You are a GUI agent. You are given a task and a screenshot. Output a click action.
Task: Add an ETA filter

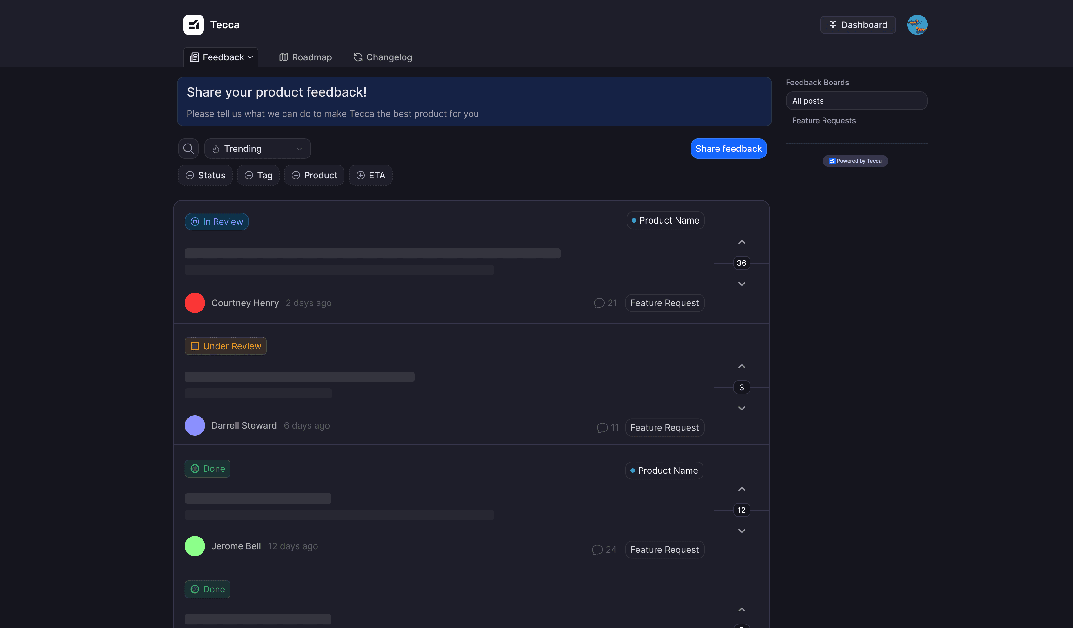click(370, 175)
